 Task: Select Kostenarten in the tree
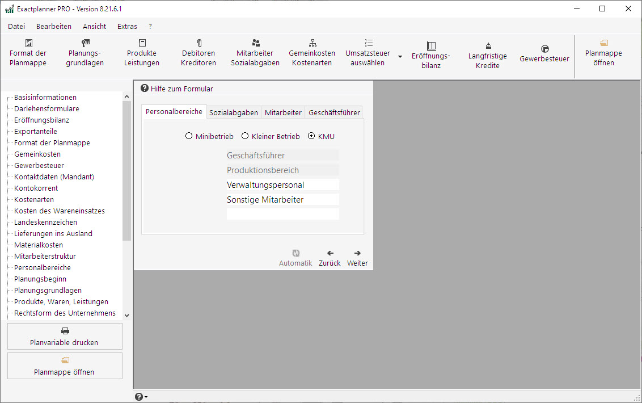pos(34,199)
